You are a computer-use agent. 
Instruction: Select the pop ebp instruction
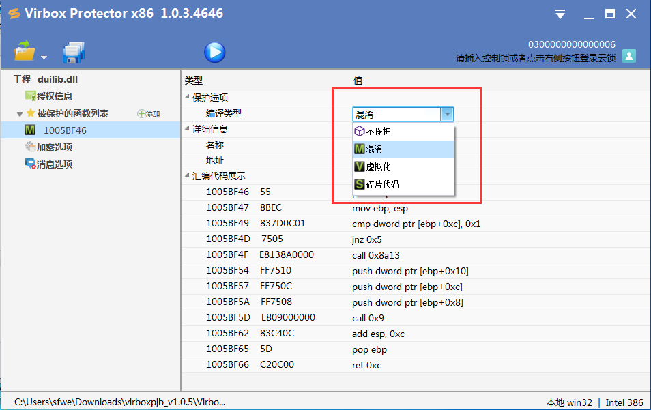(x=369, y=350)
